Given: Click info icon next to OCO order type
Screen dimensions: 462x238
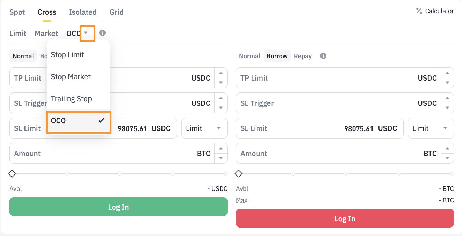Looking at the screenshot, I should click(x=102, y=33).
